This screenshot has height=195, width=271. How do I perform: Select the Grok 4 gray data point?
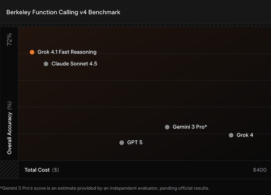tap(231, 135)
